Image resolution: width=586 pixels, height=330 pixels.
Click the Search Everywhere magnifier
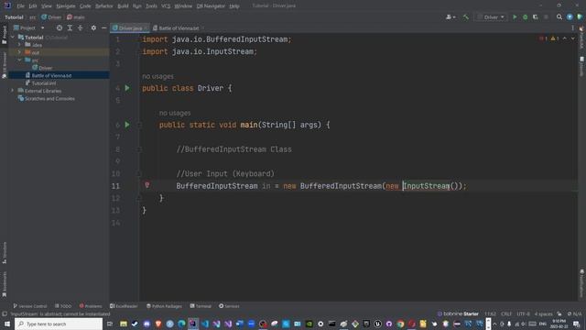(x=559, y=17)
